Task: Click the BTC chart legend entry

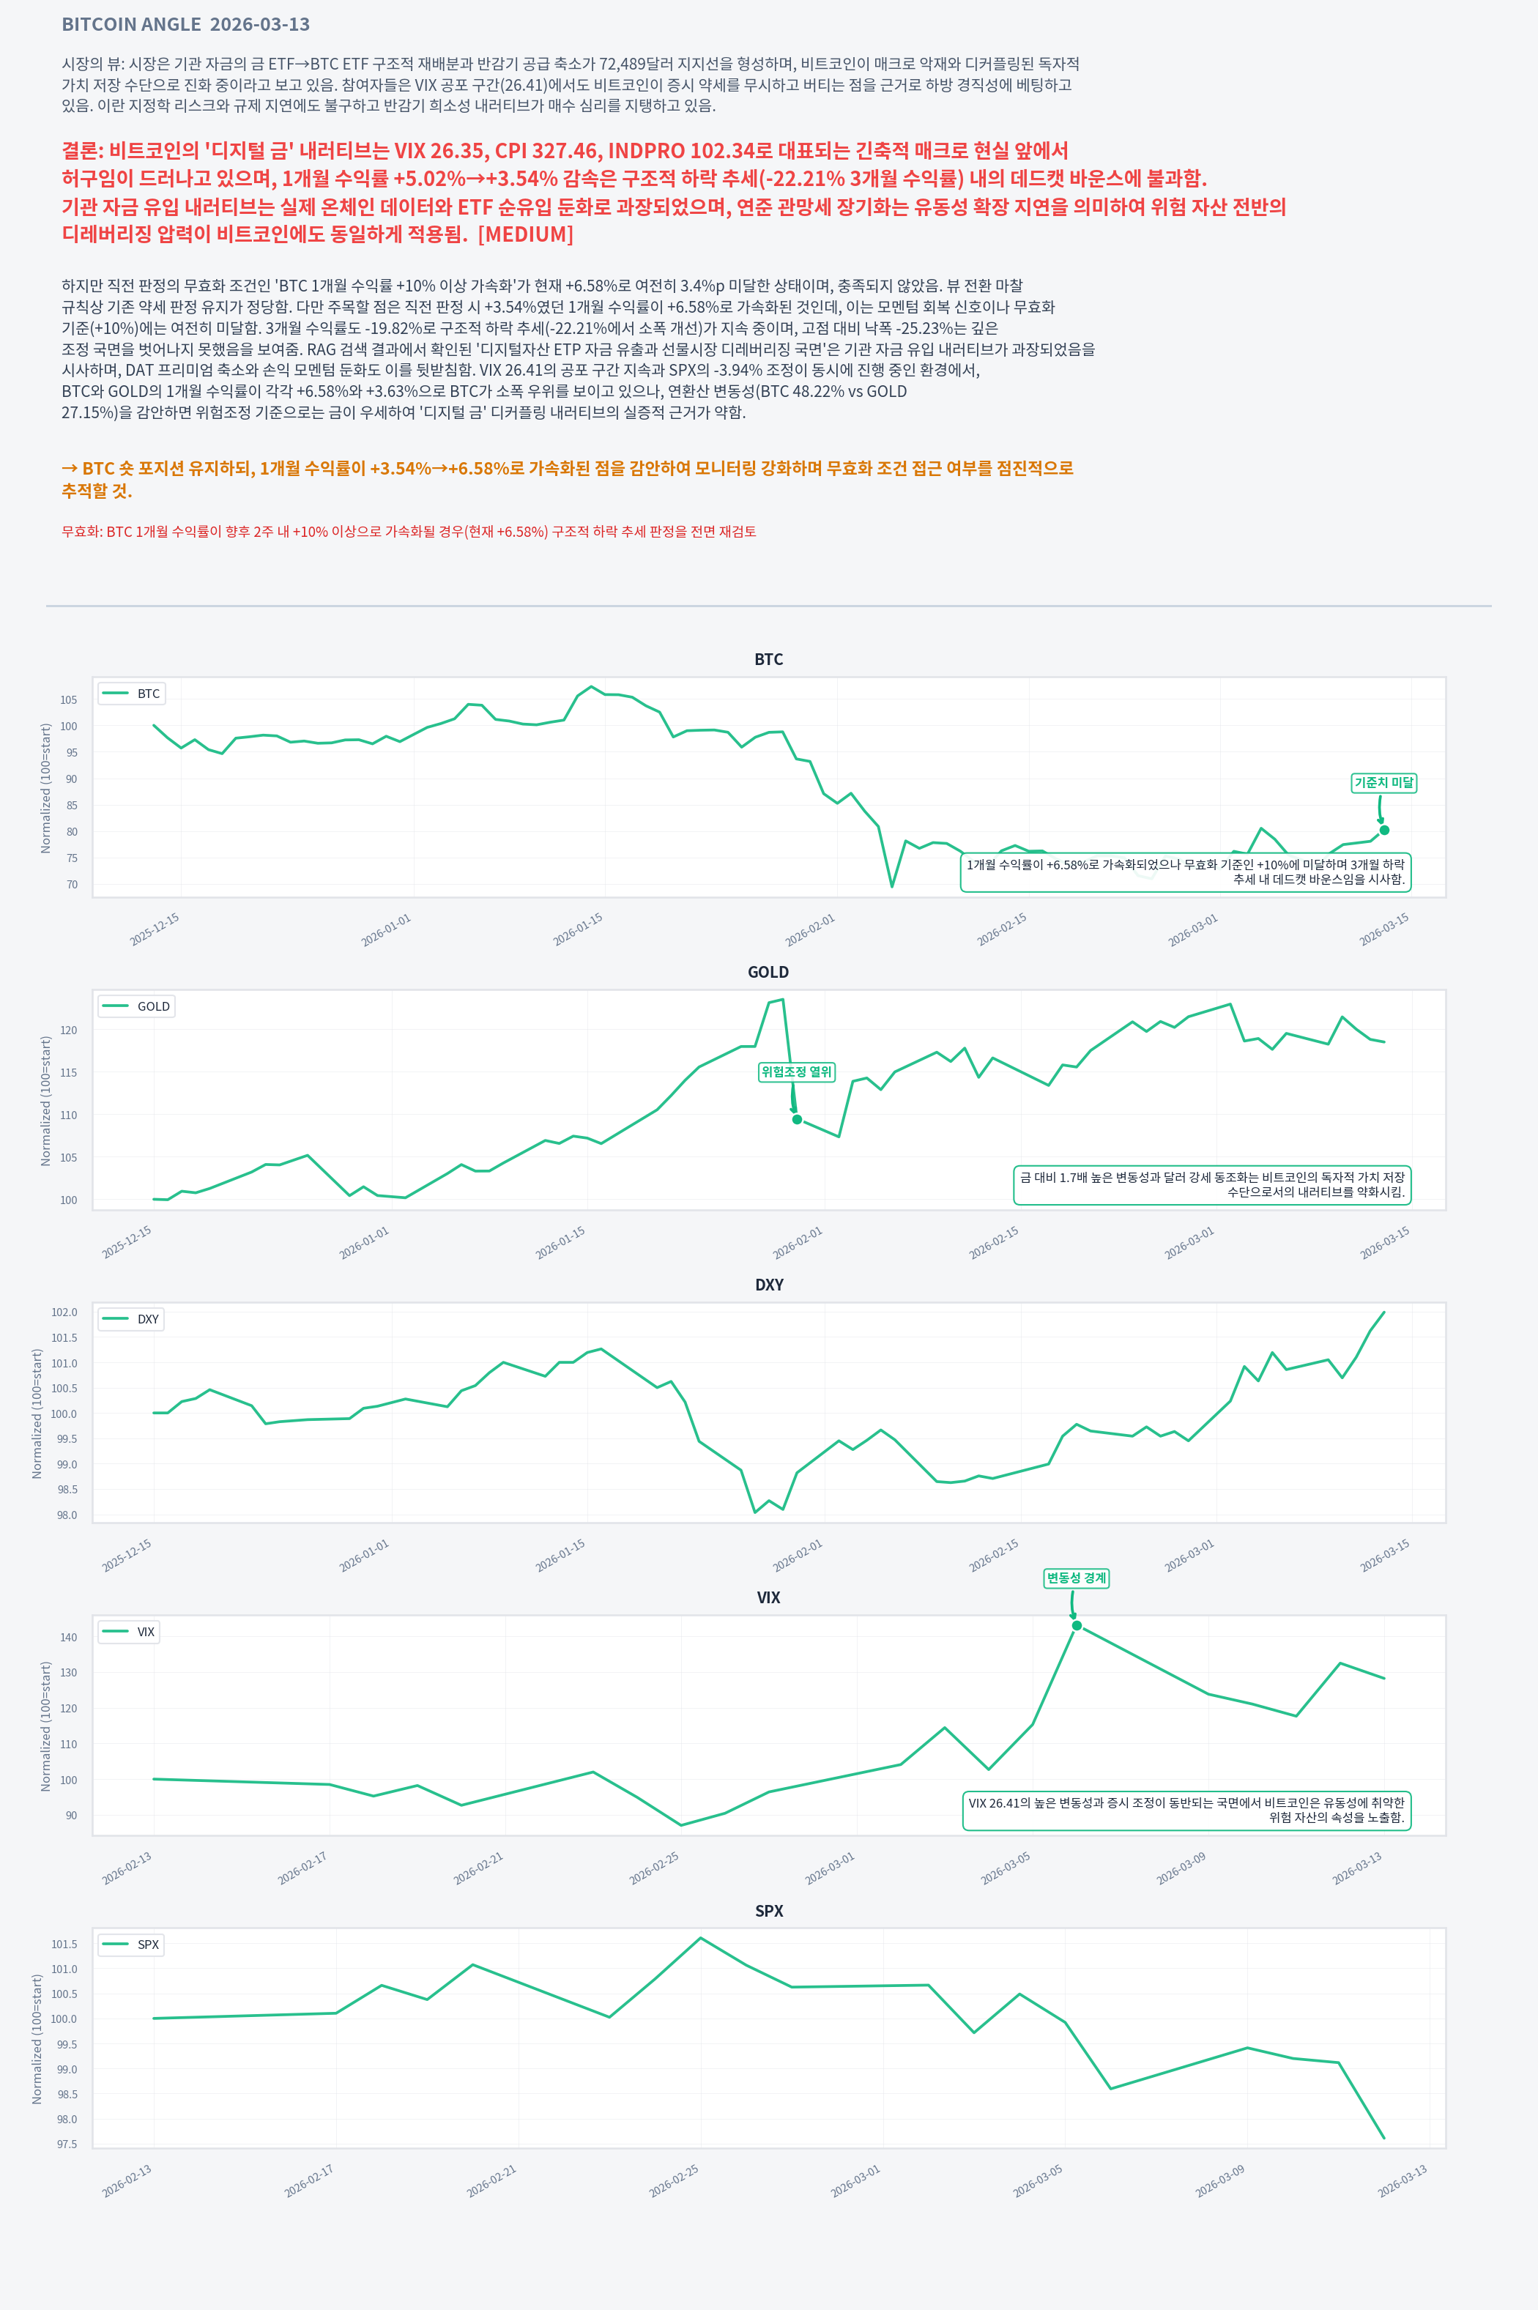Action: point(131,694)
